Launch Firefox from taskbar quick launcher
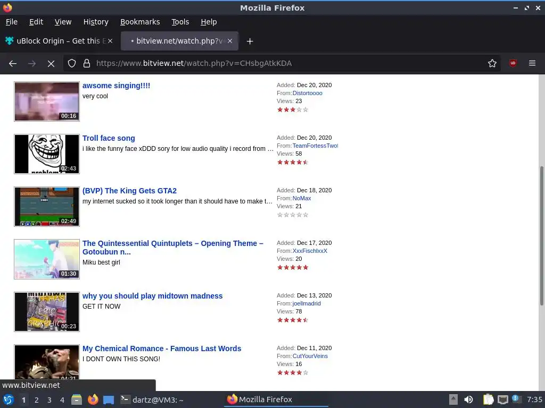The width and height of the screenshot is (545, 408). pyautogui.click(x=93, y=399)
